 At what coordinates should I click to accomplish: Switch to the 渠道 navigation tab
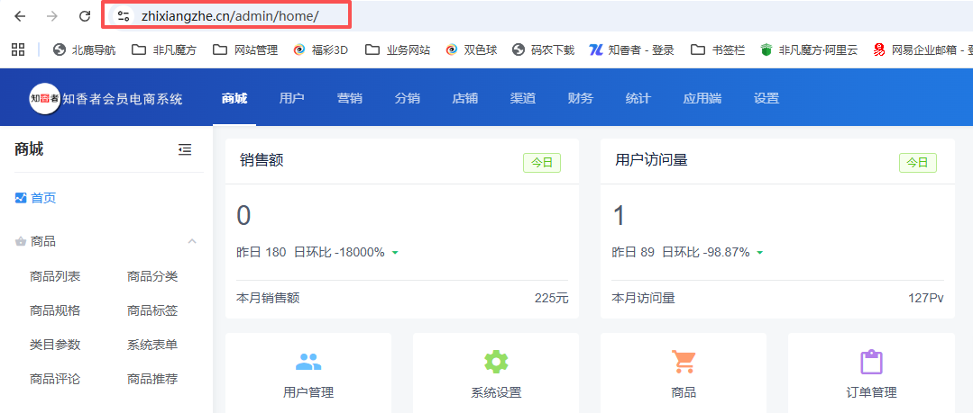(522, 98)
